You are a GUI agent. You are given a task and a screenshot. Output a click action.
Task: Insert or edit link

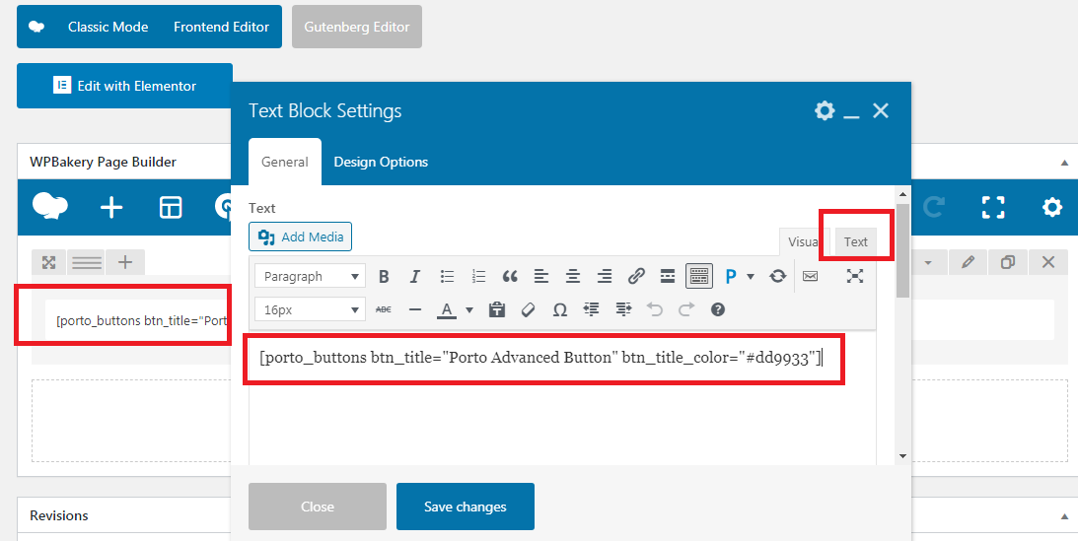(x=636, y=277)
